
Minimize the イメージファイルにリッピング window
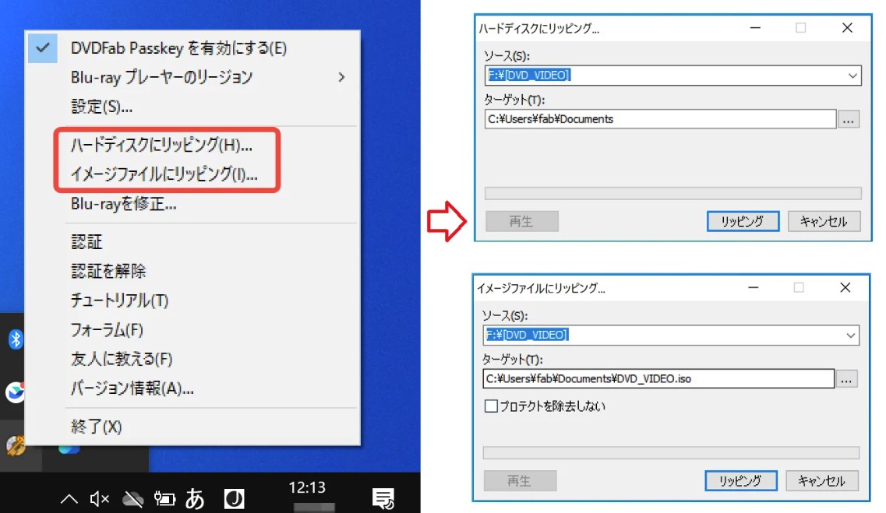click(754, 288)
